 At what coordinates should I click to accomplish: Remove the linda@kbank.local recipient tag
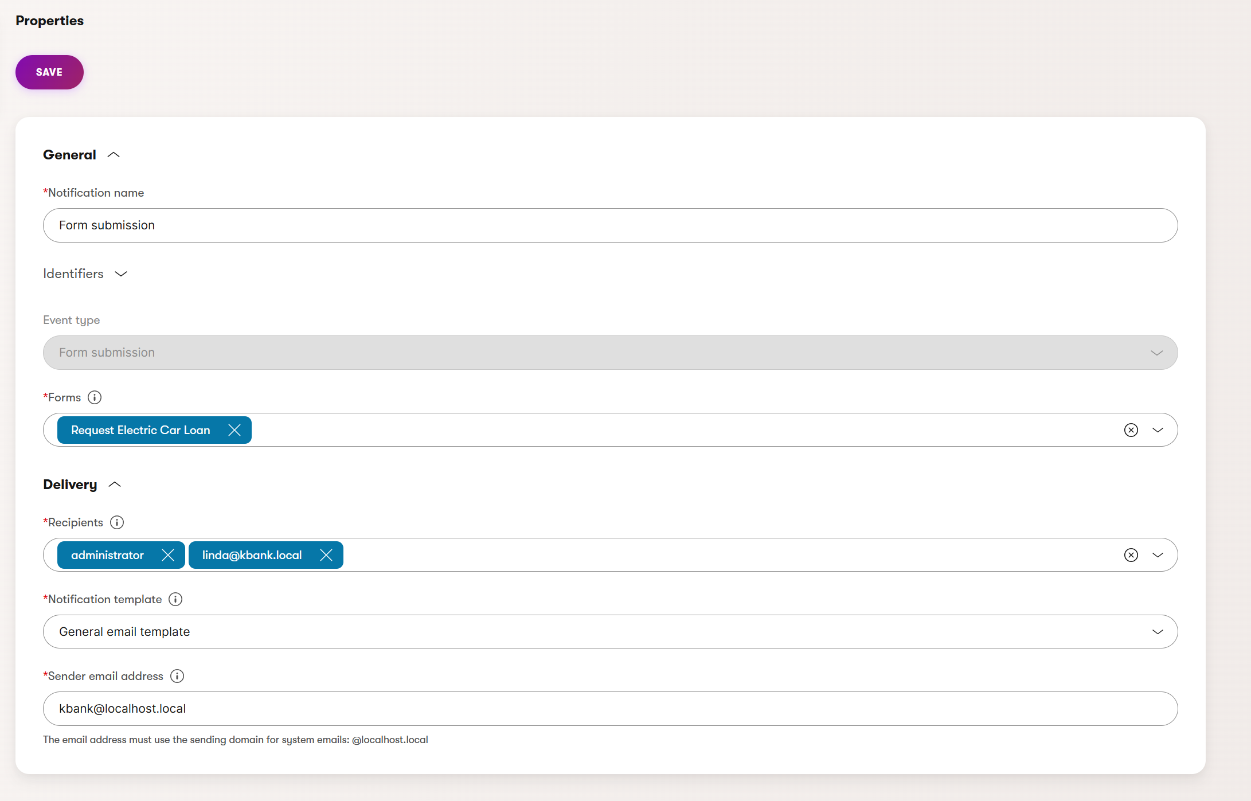pos(326,555)
